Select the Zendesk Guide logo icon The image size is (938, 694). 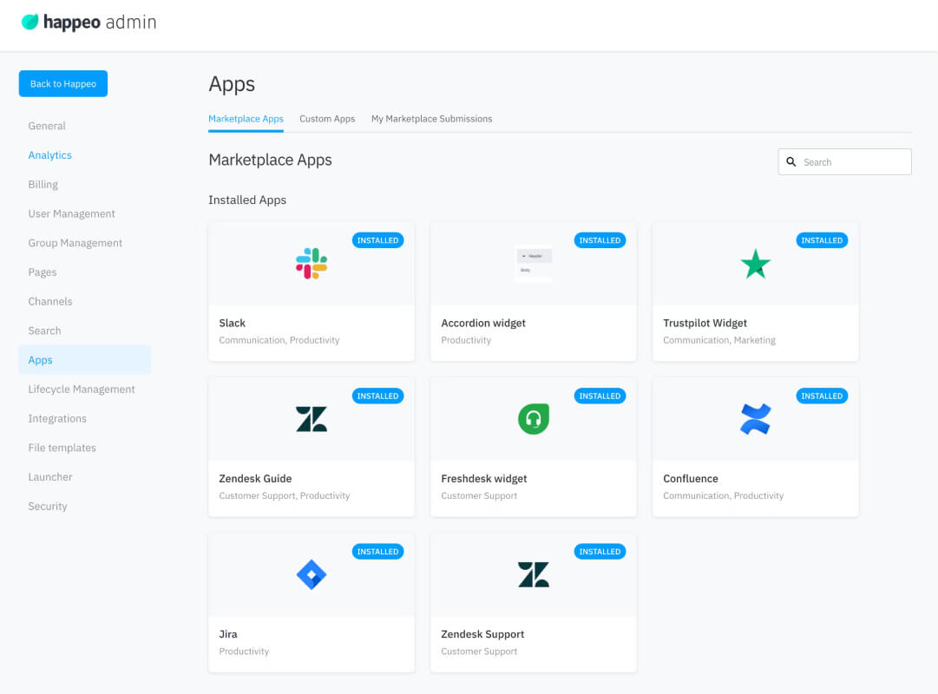311,419
